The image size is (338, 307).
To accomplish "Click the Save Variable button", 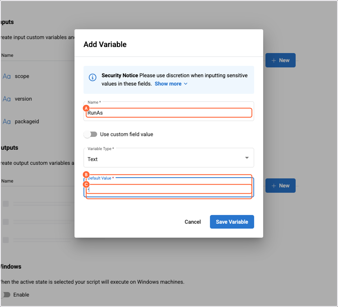I will point(232,222).
